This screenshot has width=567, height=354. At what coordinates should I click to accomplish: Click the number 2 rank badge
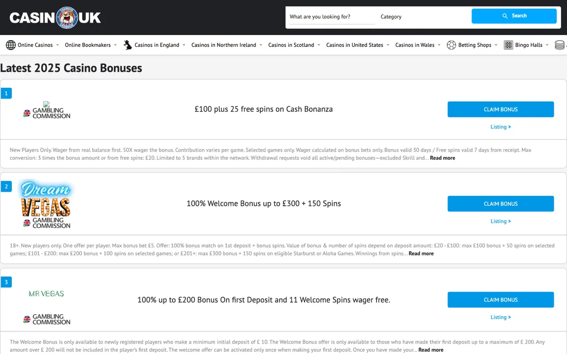coord(6,186)
